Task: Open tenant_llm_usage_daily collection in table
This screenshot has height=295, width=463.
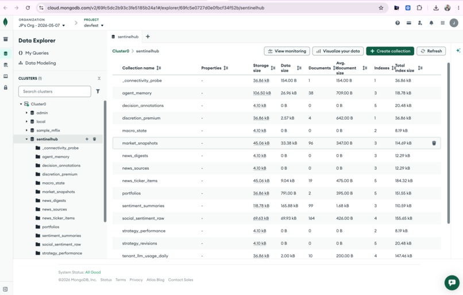Action: tap(145, 256)
